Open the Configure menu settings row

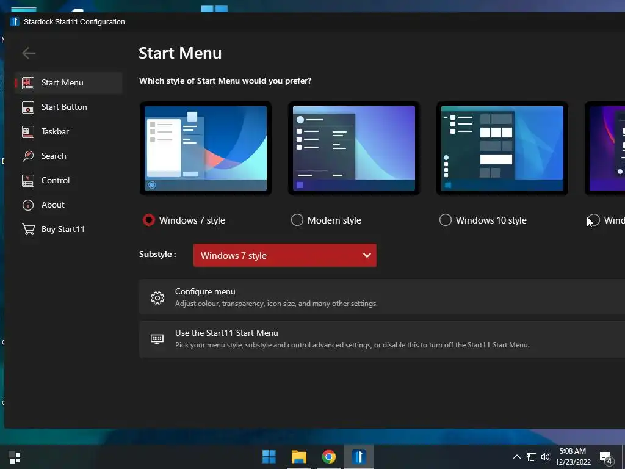coord(382,297)
